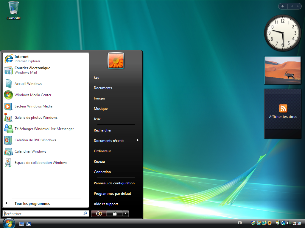Open shutdown options arrow next to lock
Screen dimensions: 305x228
pos(126,213)
